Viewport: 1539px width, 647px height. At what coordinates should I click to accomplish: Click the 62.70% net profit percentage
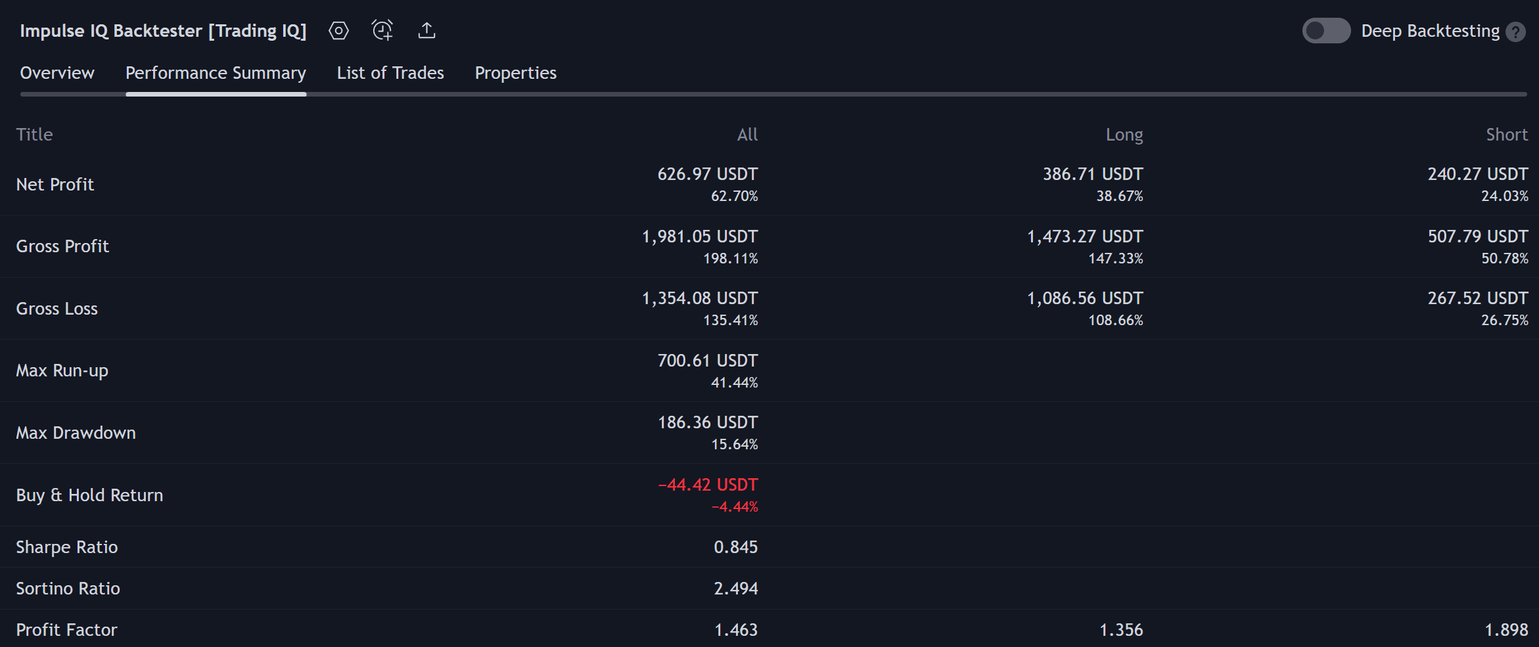tap(735, 196)
